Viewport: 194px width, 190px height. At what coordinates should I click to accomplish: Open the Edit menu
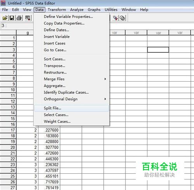pyautogui.click(x=16, y=10)
